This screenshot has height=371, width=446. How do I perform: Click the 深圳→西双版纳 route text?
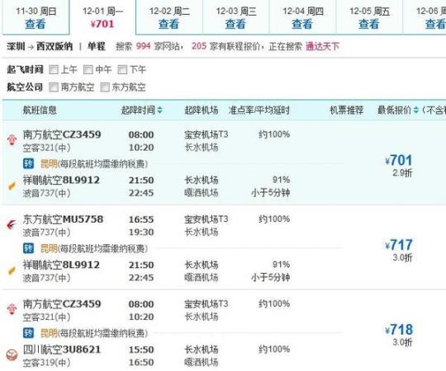click(40, 46)
